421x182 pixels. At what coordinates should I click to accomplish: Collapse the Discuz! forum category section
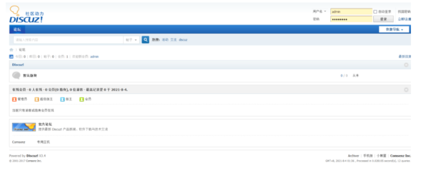pos(406,65)
